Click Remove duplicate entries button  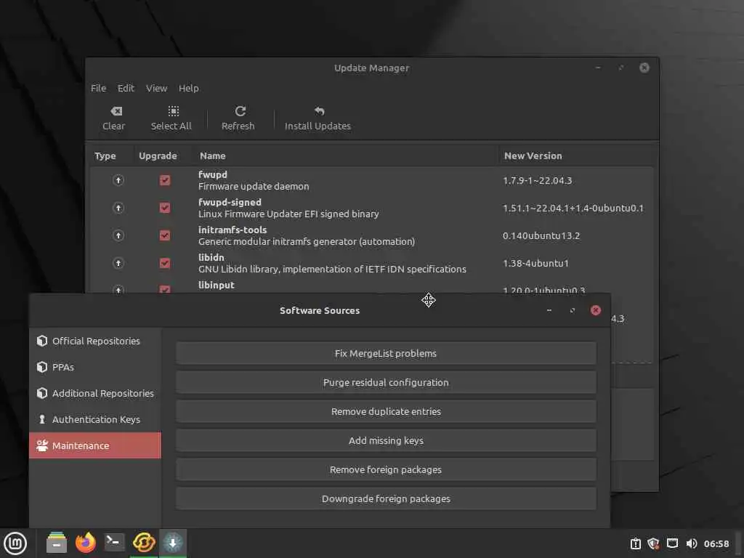pos(386,411)
